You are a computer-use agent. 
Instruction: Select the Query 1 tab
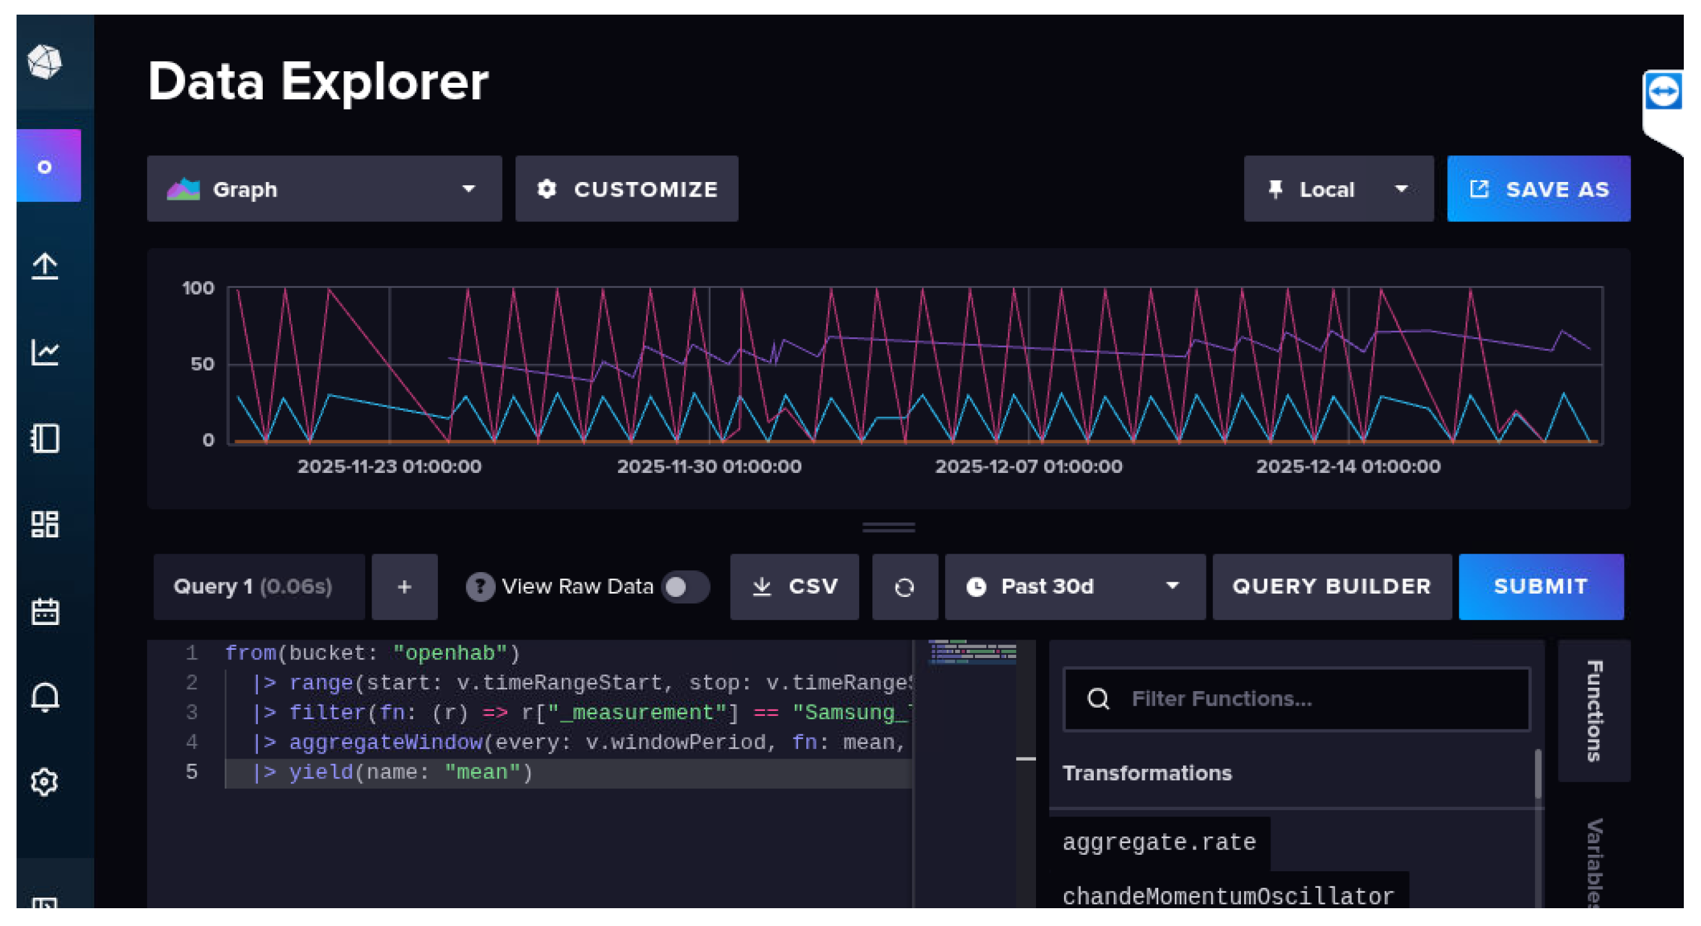pos(258,587)
